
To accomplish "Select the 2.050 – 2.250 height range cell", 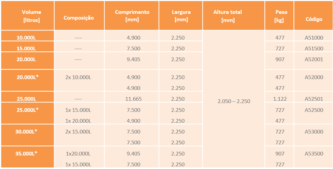I will pos(234,101).
